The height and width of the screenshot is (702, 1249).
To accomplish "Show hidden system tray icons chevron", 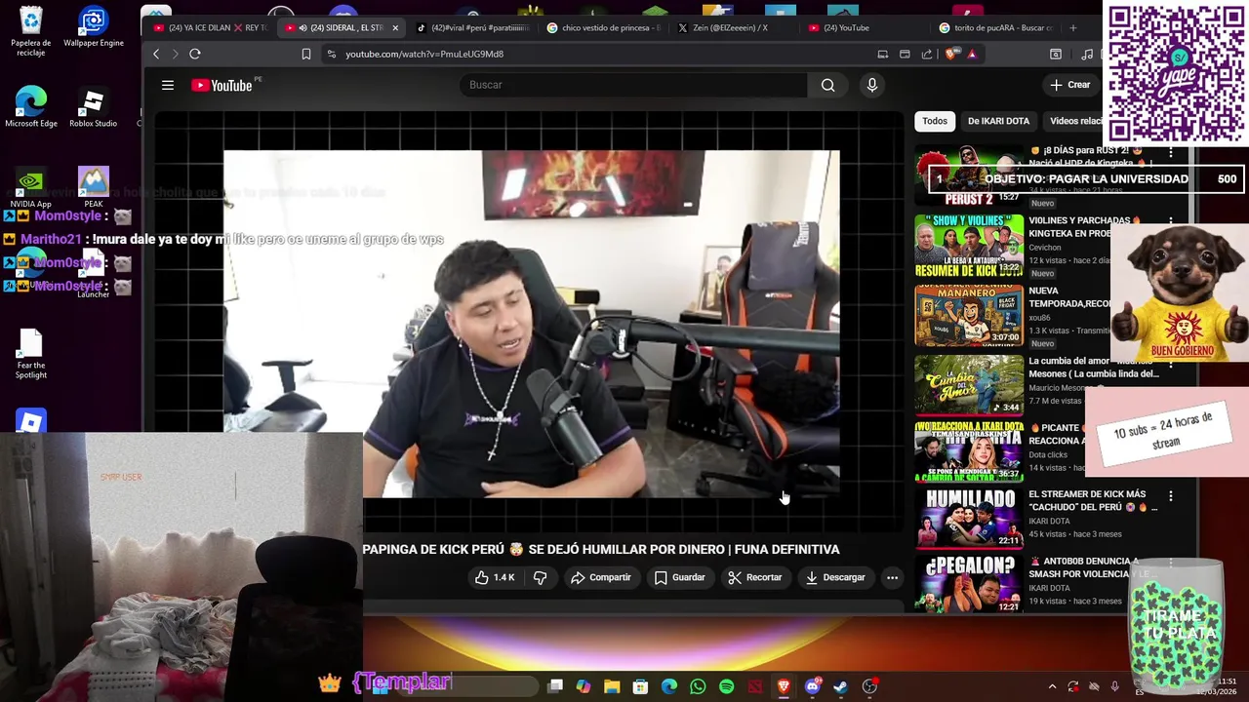I will pos(1052,686).
